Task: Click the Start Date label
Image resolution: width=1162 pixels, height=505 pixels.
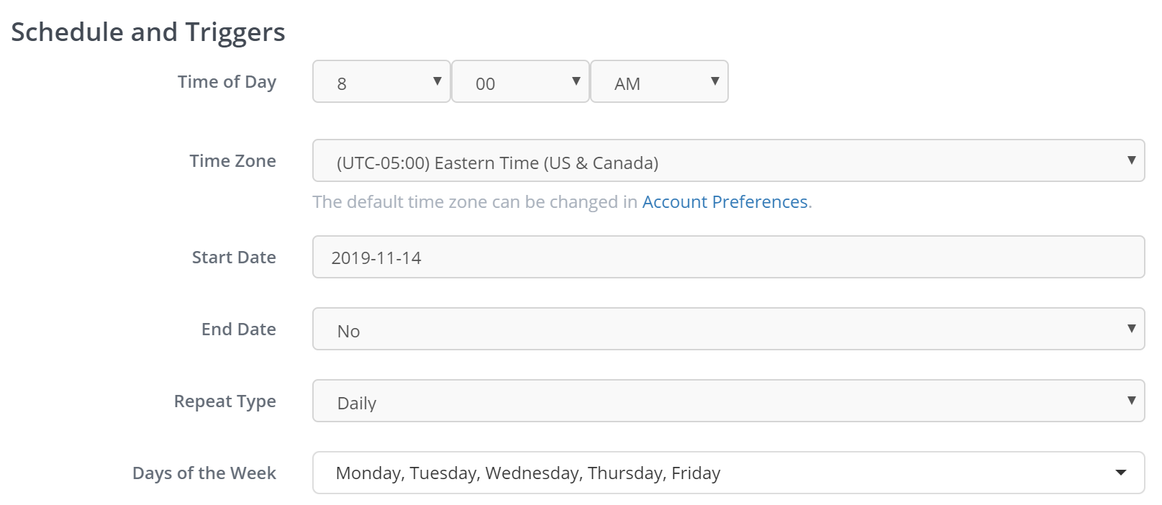Action: click(x=234, y=258)
